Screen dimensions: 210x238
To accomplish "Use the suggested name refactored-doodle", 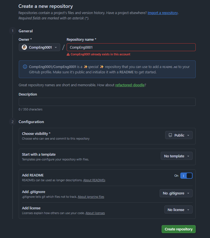I will tap(130, 85).
